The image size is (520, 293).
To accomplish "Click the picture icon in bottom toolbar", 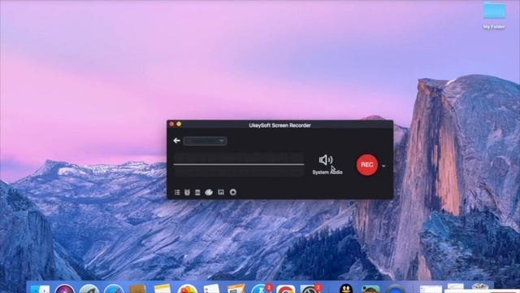I will click(x=221, y=192).
